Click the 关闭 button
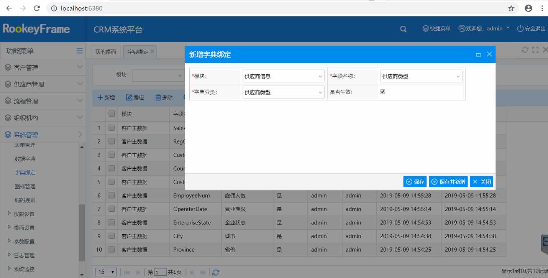548x278 pixels. click(481, 182)
